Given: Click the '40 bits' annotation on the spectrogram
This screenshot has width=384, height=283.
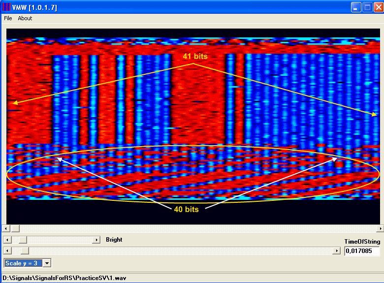Looking at the screenshot, I should coord(186,210).
